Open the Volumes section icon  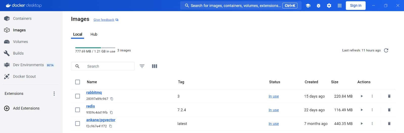(x=7, y=42)
